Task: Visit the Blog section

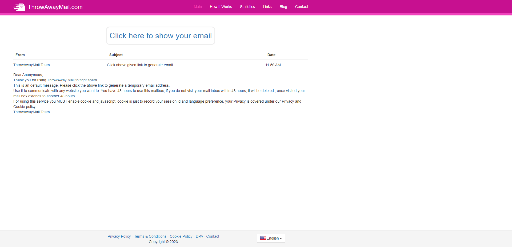Action: [283, 7]
